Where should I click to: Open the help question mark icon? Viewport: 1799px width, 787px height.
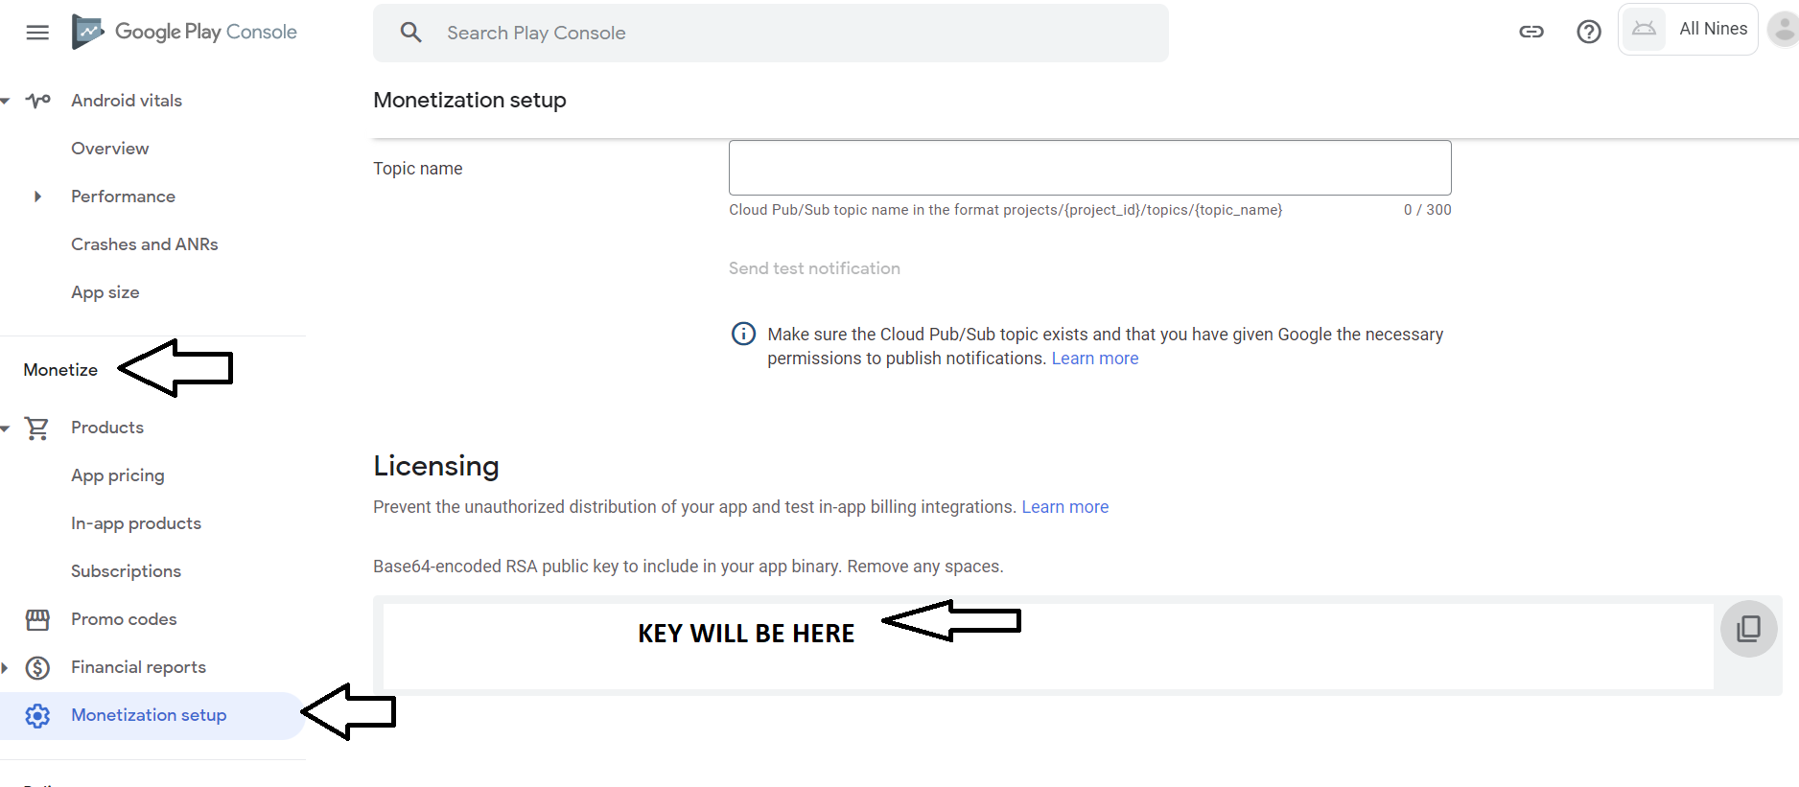pos(1589,32)
